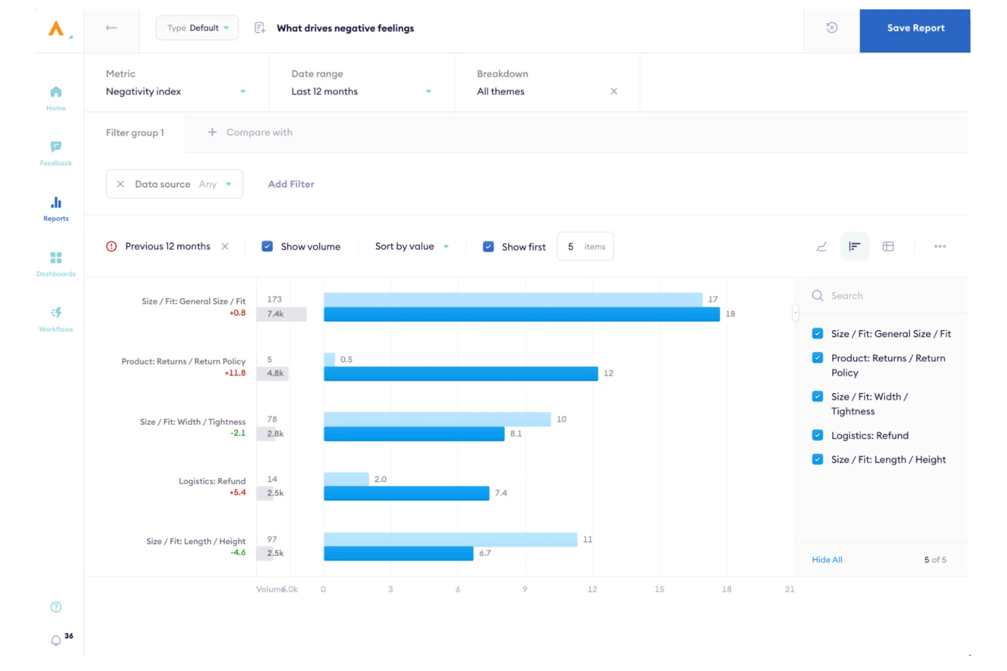Open the more options menu beside chart icons
Screen dimensions: 1007x671
pos(940,246)
